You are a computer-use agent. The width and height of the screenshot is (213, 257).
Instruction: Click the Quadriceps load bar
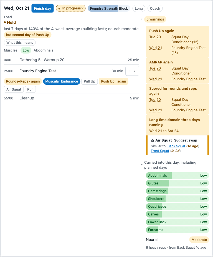pos(177,207)
